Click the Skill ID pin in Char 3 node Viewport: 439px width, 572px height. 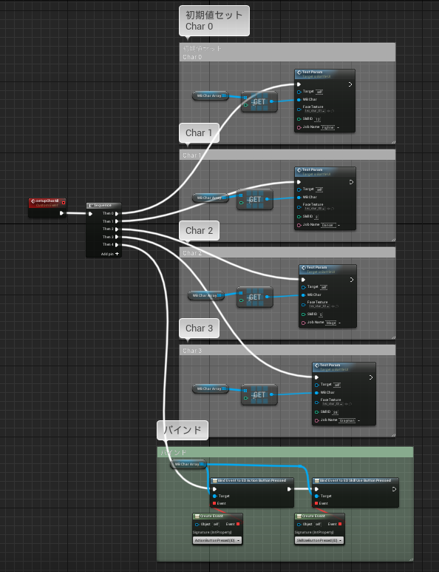click(316, 412)
